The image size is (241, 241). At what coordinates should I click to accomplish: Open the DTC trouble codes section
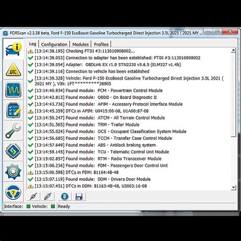[13, 70]
